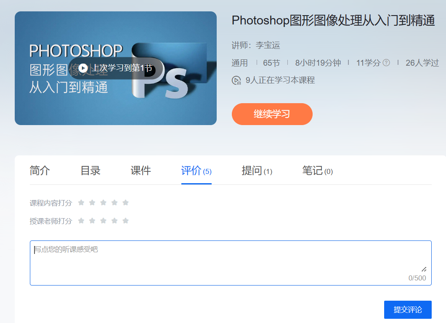446x323 pixels.
Task: Click the 通用 category label
Action: point(239,63)
